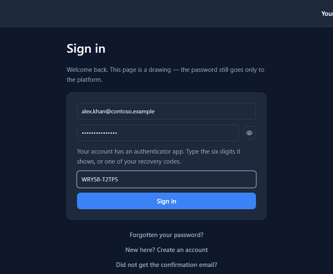Click the large Sign in page heading
The image size is (333, 274).
point(86,49)
